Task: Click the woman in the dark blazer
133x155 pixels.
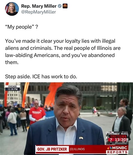Action: 122,122
